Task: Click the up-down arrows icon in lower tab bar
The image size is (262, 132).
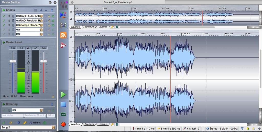Action: click(117, 124)
